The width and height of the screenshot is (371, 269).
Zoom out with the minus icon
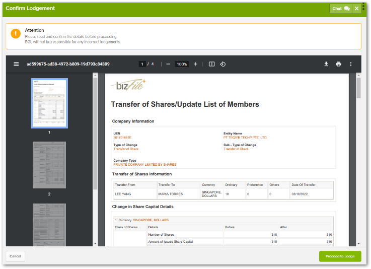[x=168, y=64]
